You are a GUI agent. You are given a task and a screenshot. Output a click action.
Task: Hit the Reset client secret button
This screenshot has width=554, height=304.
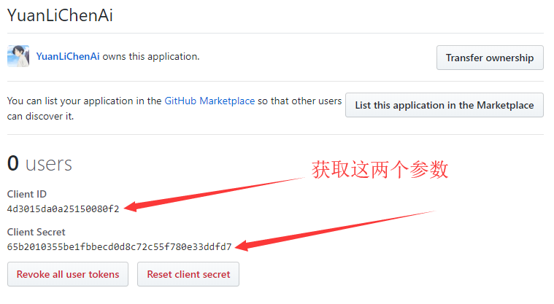coord(188,275)
